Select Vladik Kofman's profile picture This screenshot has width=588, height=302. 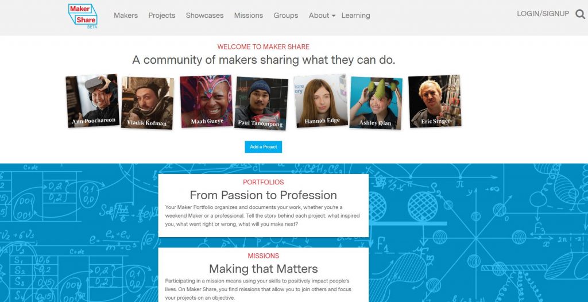click(148, 103)
